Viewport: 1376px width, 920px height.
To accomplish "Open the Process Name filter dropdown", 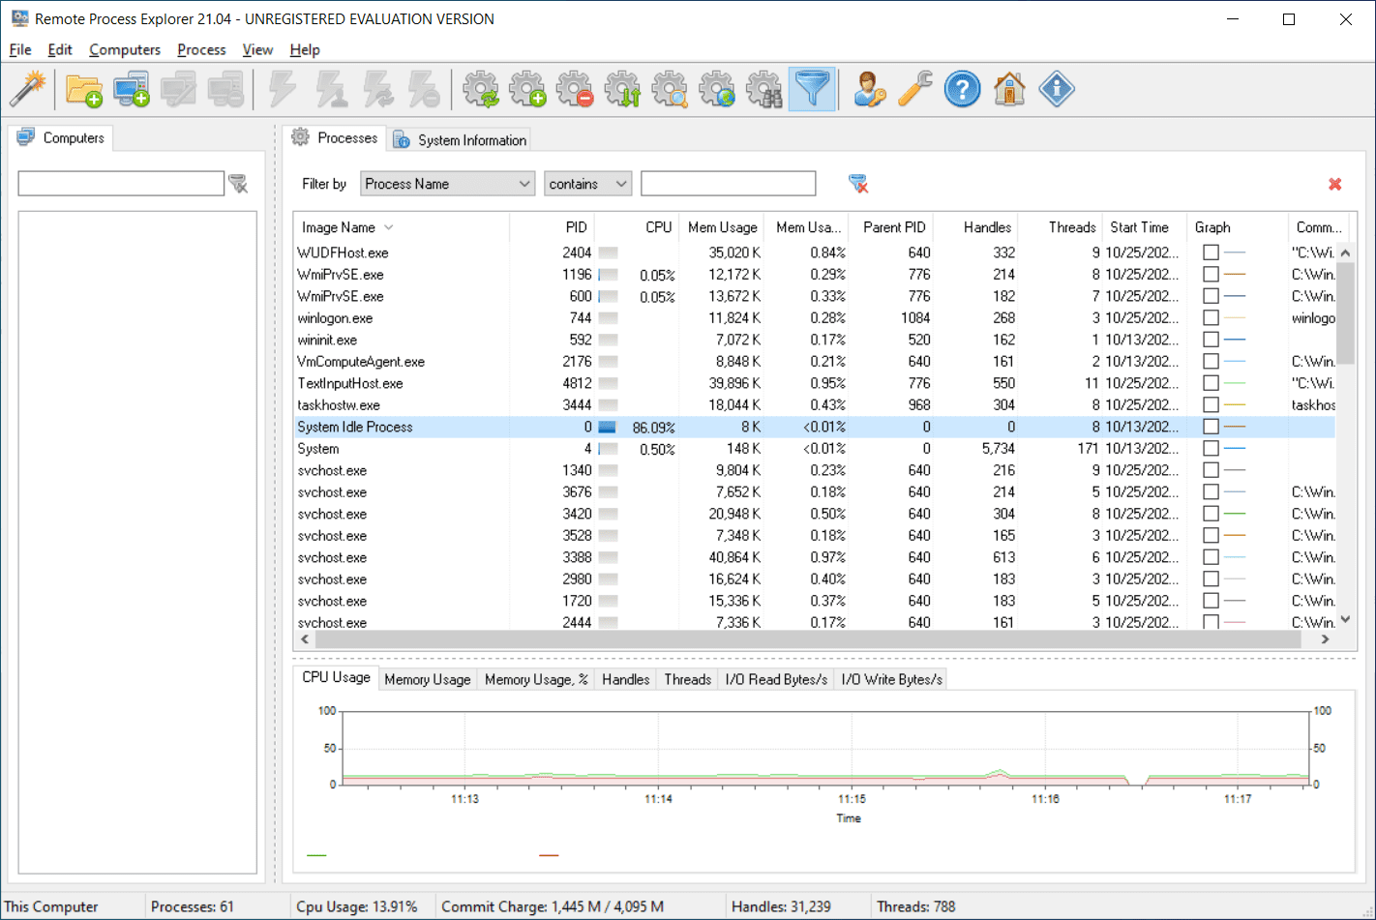I will (447, 184).
